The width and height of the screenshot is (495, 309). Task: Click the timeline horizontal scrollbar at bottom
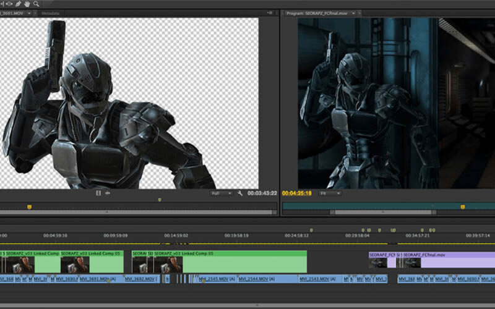(247, 305)
